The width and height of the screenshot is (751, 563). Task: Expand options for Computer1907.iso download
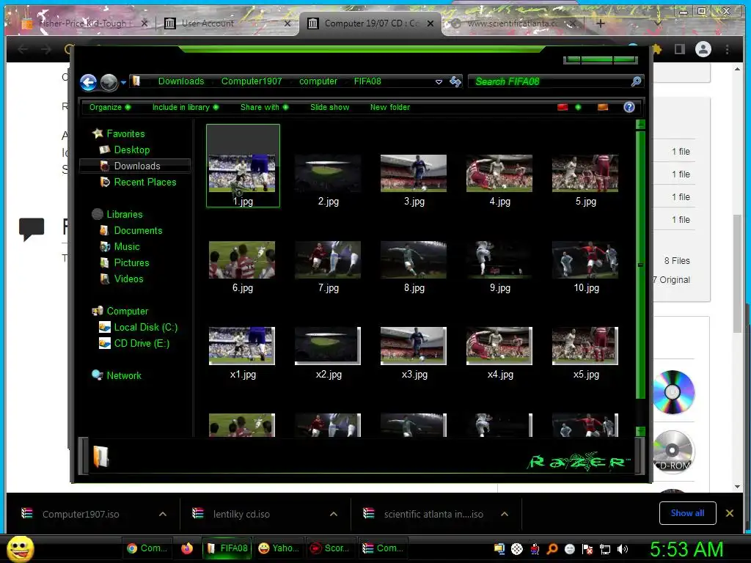163,514
